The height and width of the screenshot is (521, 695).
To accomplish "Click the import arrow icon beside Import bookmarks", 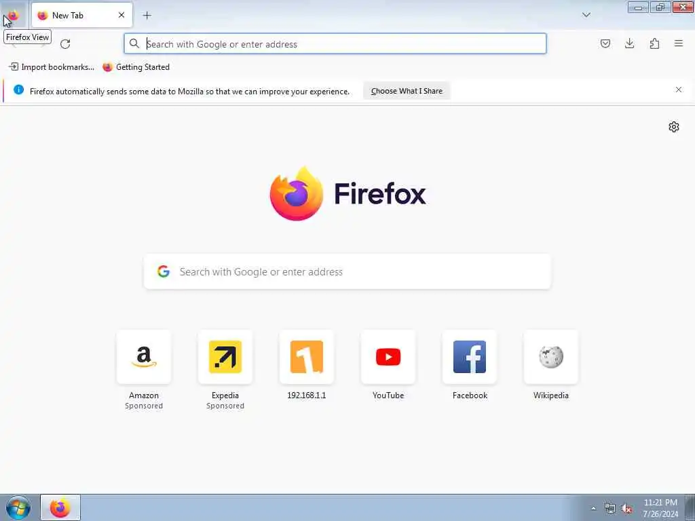I will 14,66.
